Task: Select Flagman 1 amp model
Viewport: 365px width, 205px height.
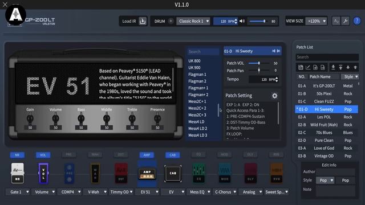Action: pos(197,75)
